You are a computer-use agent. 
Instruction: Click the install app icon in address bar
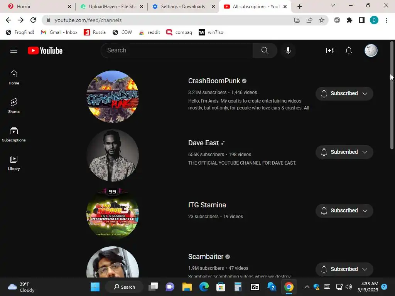pos(297,20)
